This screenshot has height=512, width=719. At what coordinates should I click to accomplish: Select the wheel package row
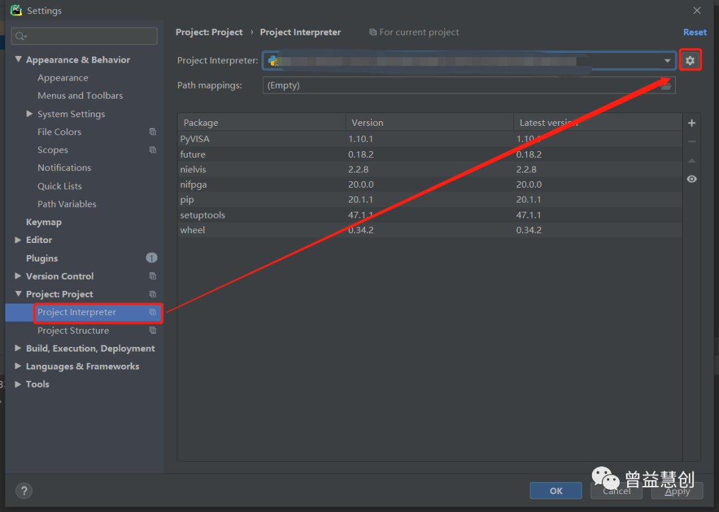(429, 230)
